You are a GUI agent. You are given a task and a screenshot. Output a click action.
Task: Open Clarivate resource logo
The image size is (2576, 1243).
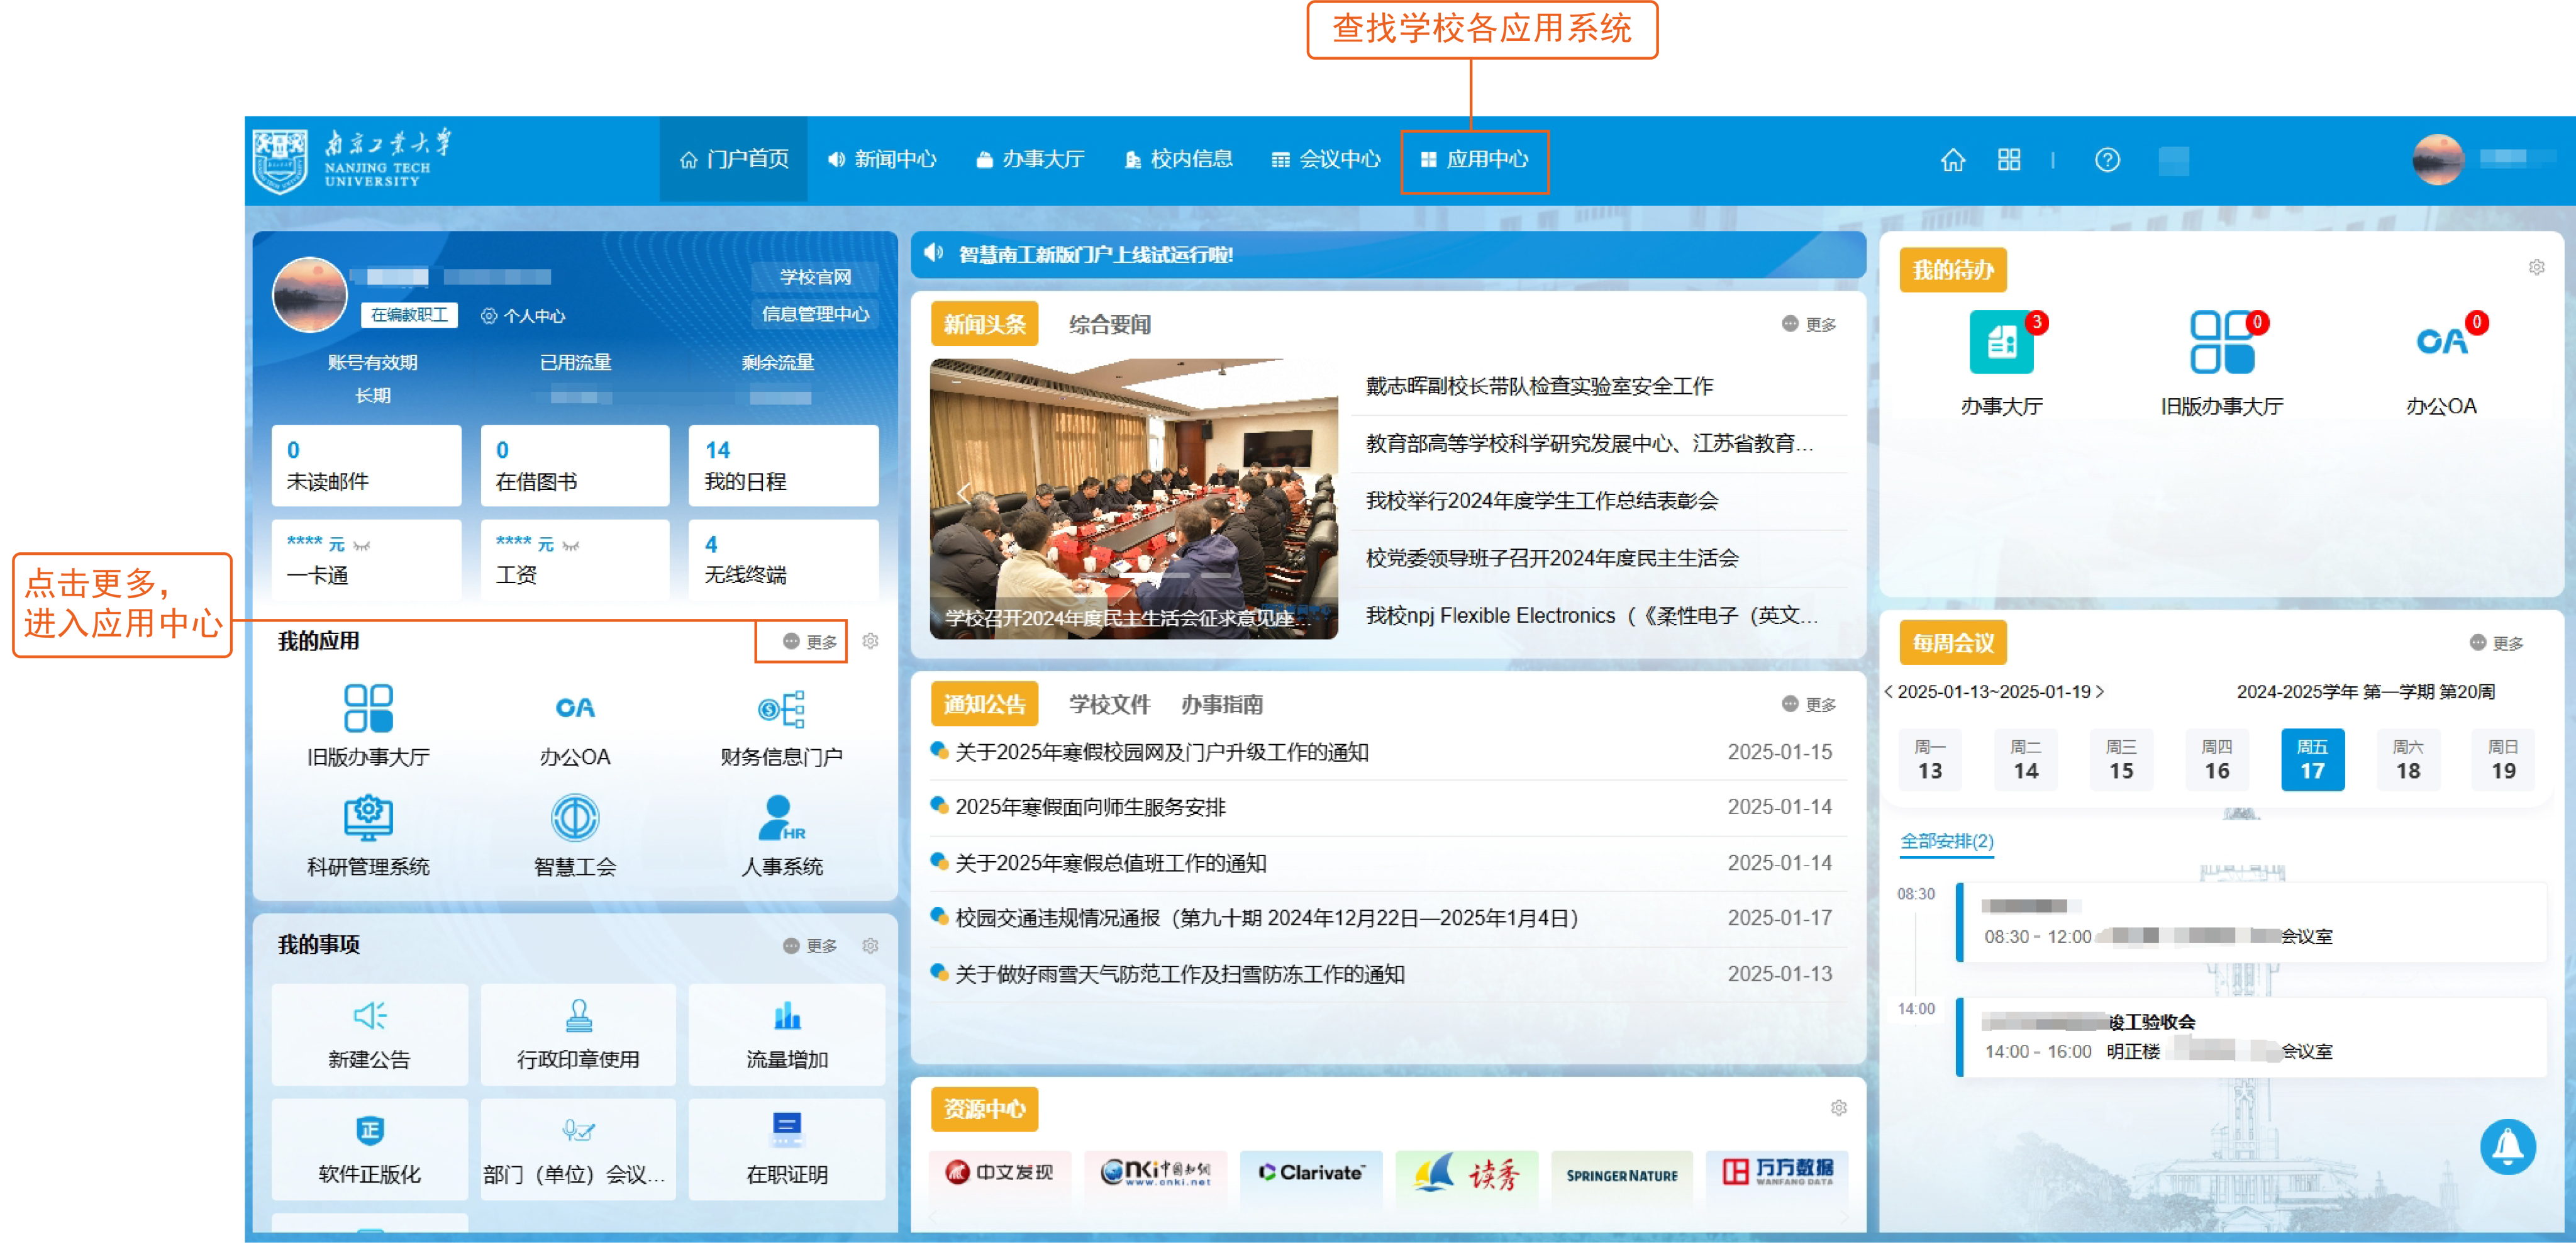point(1311,1172)
